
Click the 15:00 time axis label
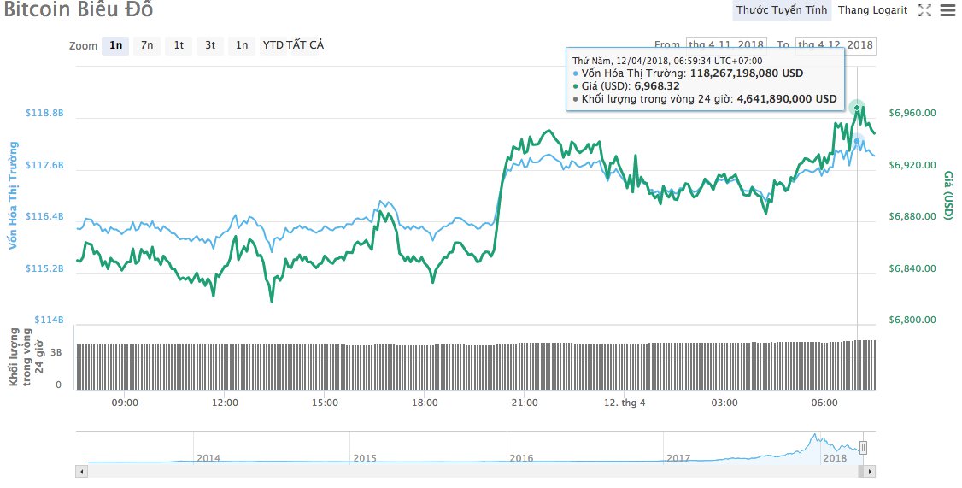(325, 403)
